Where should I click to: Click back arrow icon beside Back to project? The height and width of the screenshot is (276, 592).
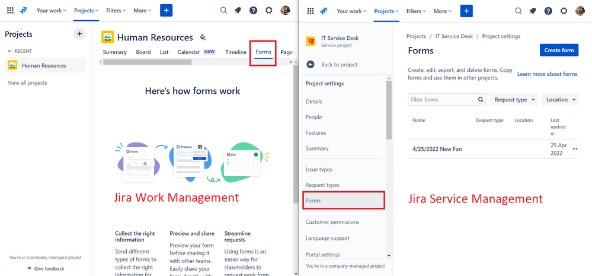(x=311, y=65)
